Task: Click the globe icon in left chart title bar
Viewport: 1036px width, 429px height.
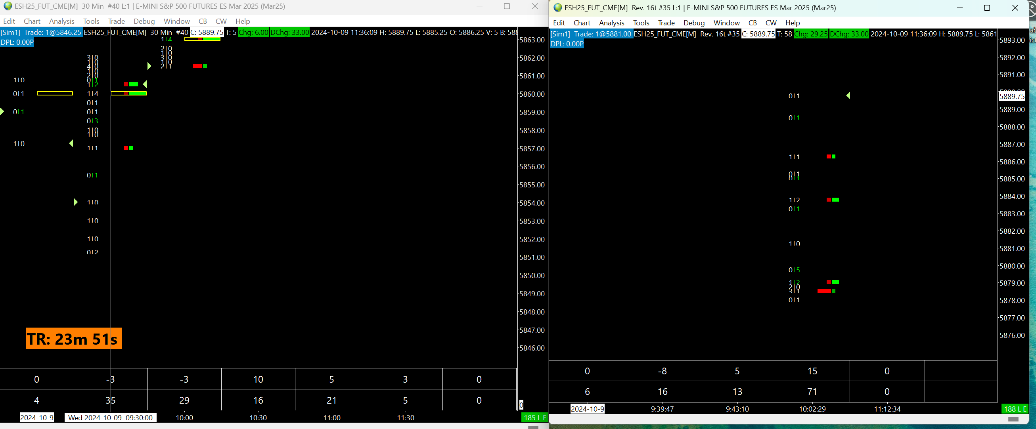Action: (8, 6)
